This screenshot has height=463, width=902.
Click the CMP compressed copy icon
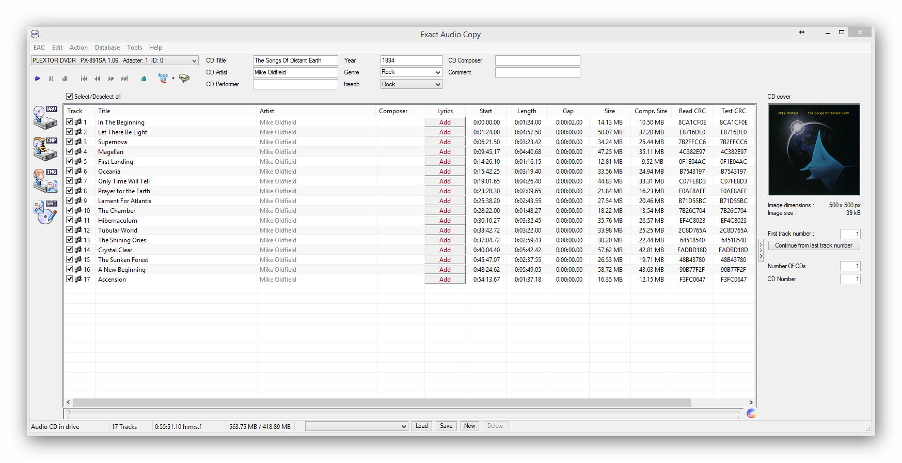click(x=45, y=149)
